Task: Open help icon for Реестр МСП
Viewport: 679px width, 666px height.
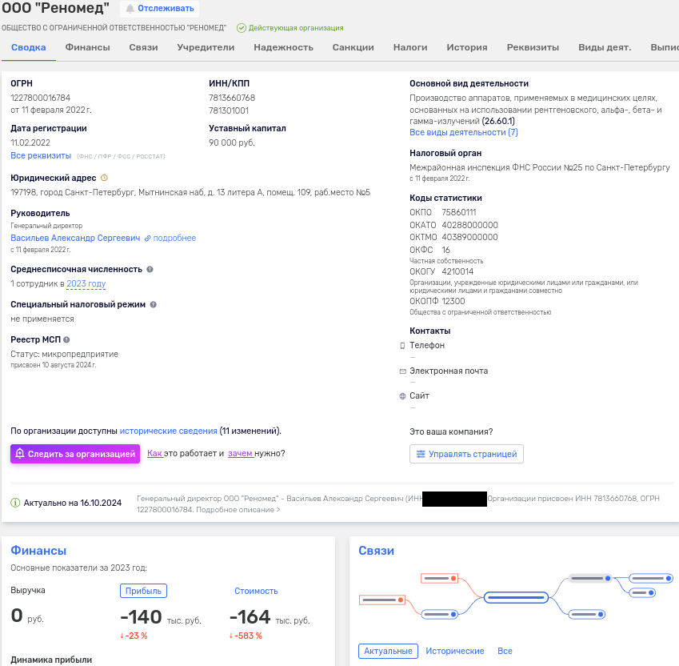Action: tap(66, 339)
